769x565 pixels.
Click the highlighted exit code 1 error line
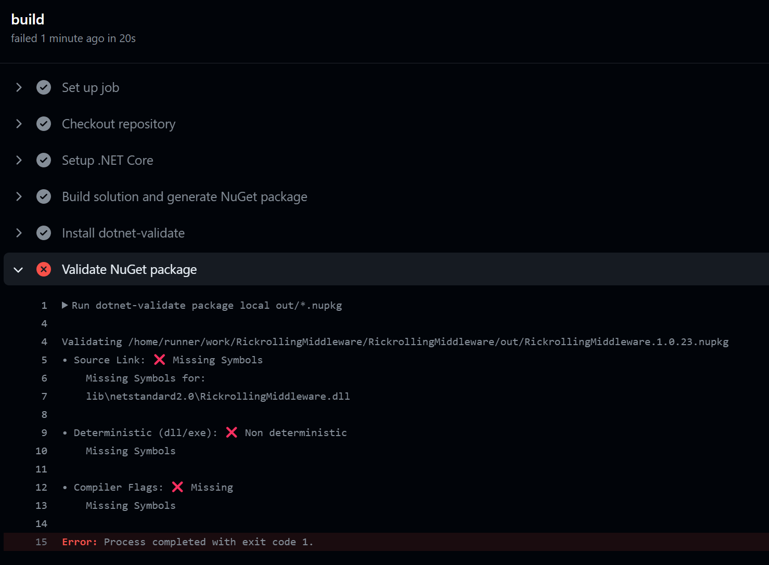187,542
